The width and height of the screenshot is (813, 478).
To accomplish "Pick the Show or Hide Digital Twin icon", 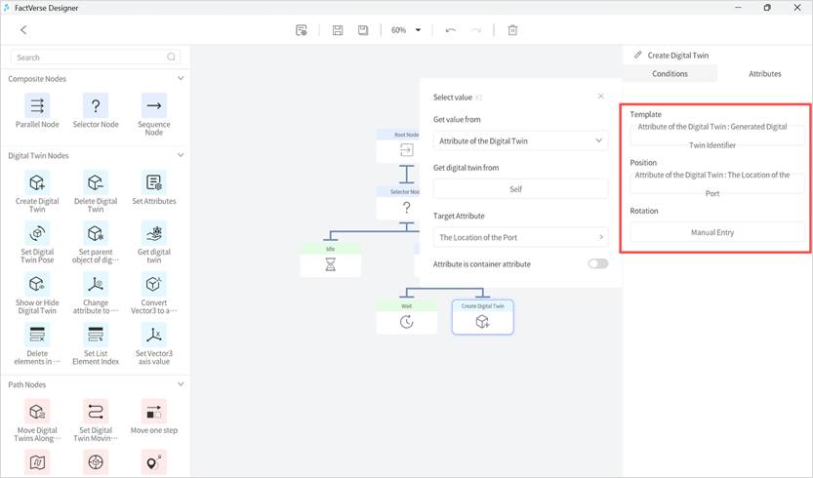I will click(x=37, y=284).
